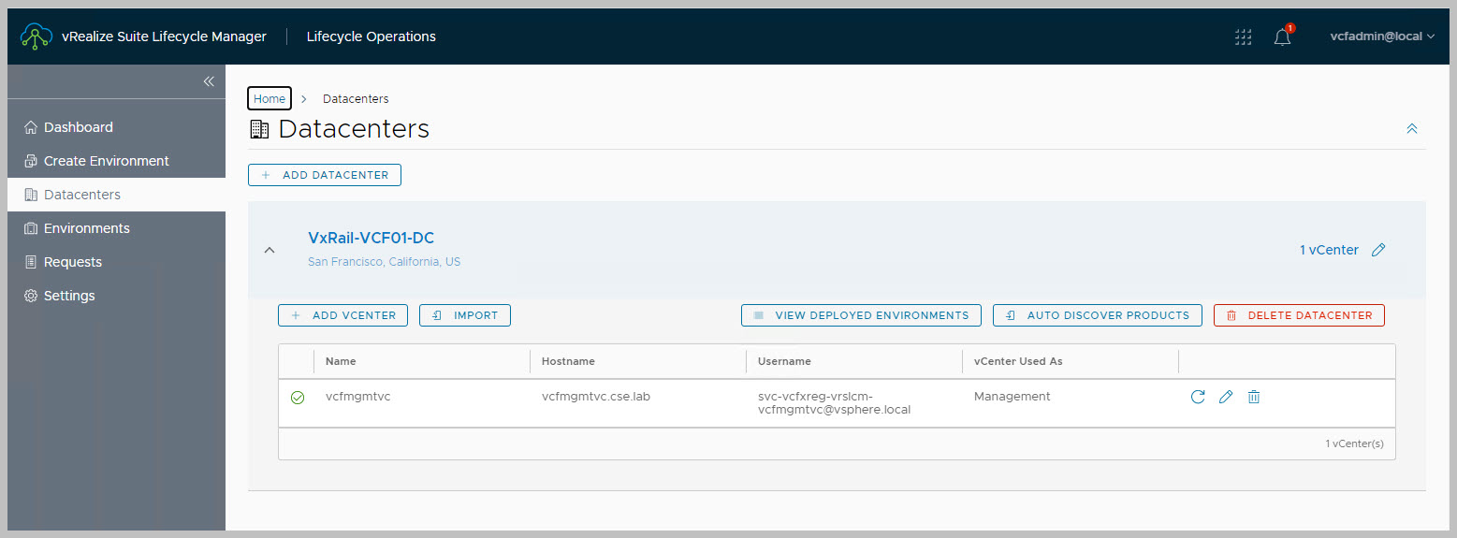Open the vcfadmin@local user dropdown
The image size is (1457, 538).
pos(1381,36)
